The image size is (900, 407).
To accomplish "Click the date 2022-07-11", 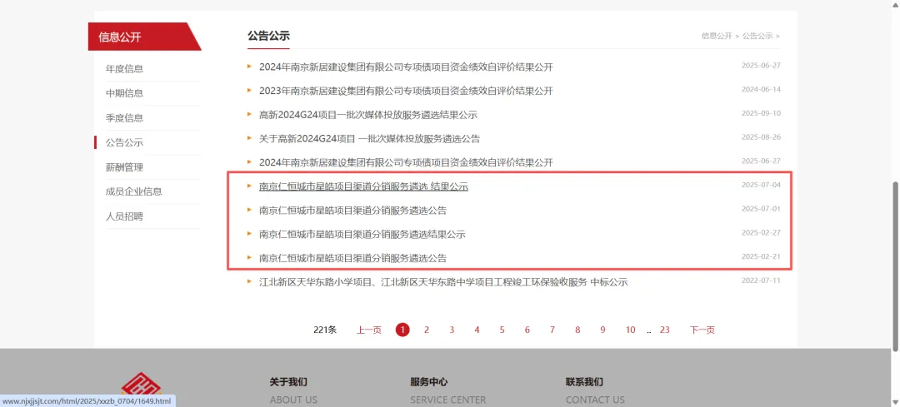I will pyautogui.click(x=761, y=280).
